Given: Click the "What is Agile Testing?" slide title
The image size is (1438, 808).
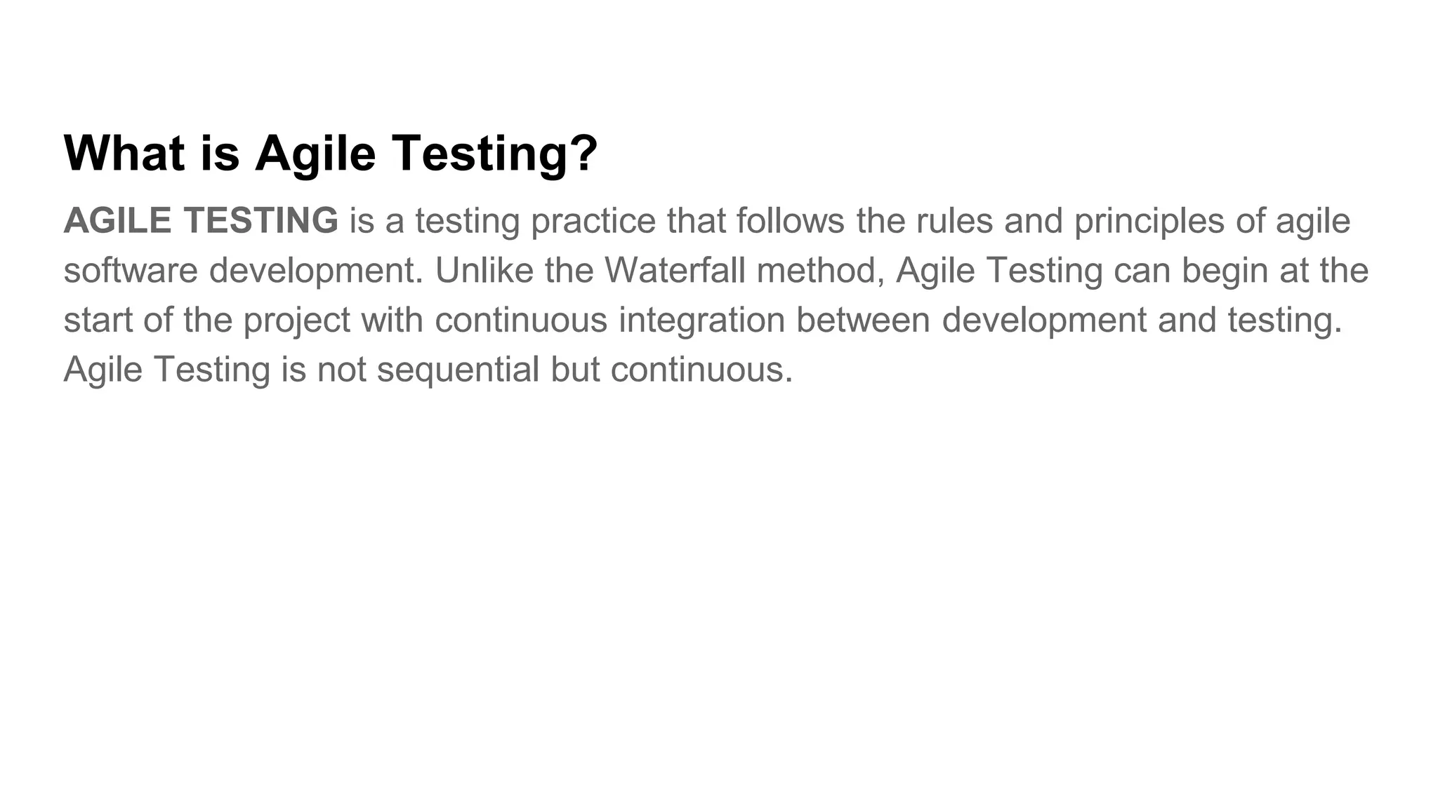Looking at the screenshot, I should [330, 153].
